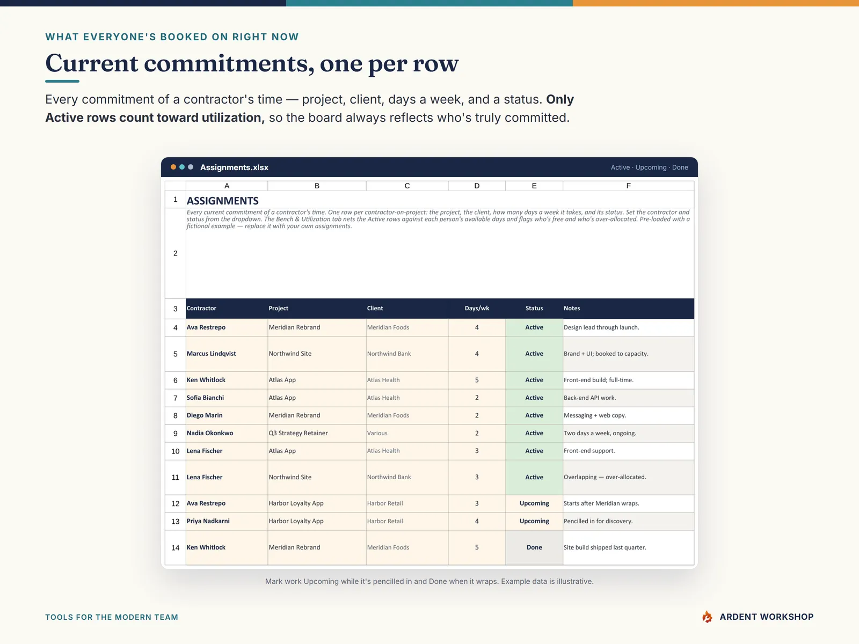Click the 'Back-end API work.' note
This screenshot has width=859, height=644.
(x=628, y=398)
